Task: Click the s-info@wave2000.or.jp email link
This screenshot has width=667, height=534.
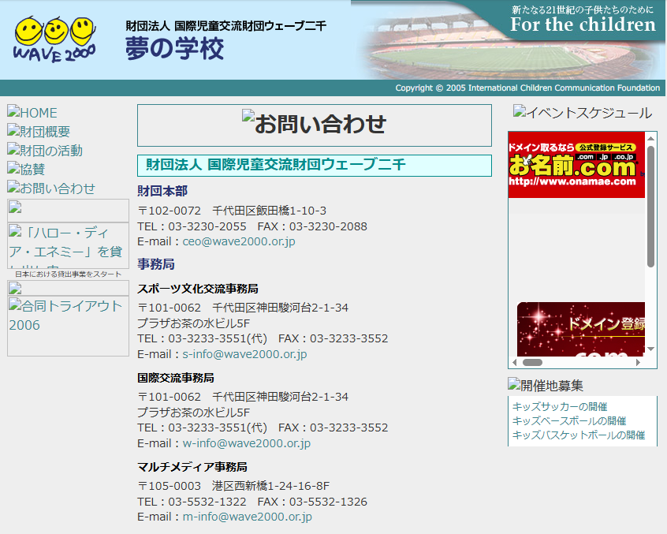Action: pos(244,354)
